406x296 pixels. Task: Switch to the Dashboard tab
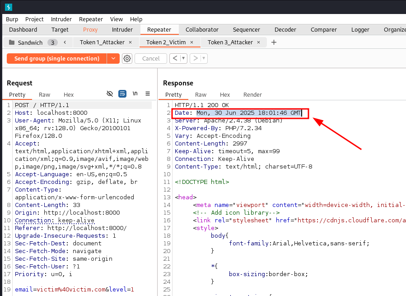coord(23,29)
